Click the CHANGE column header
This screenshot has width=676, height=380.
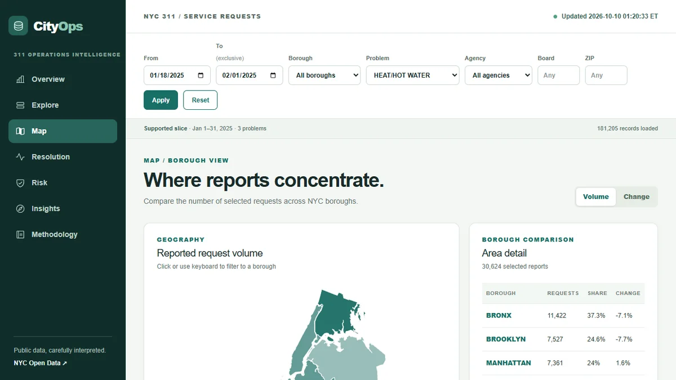tap(628, 293)
